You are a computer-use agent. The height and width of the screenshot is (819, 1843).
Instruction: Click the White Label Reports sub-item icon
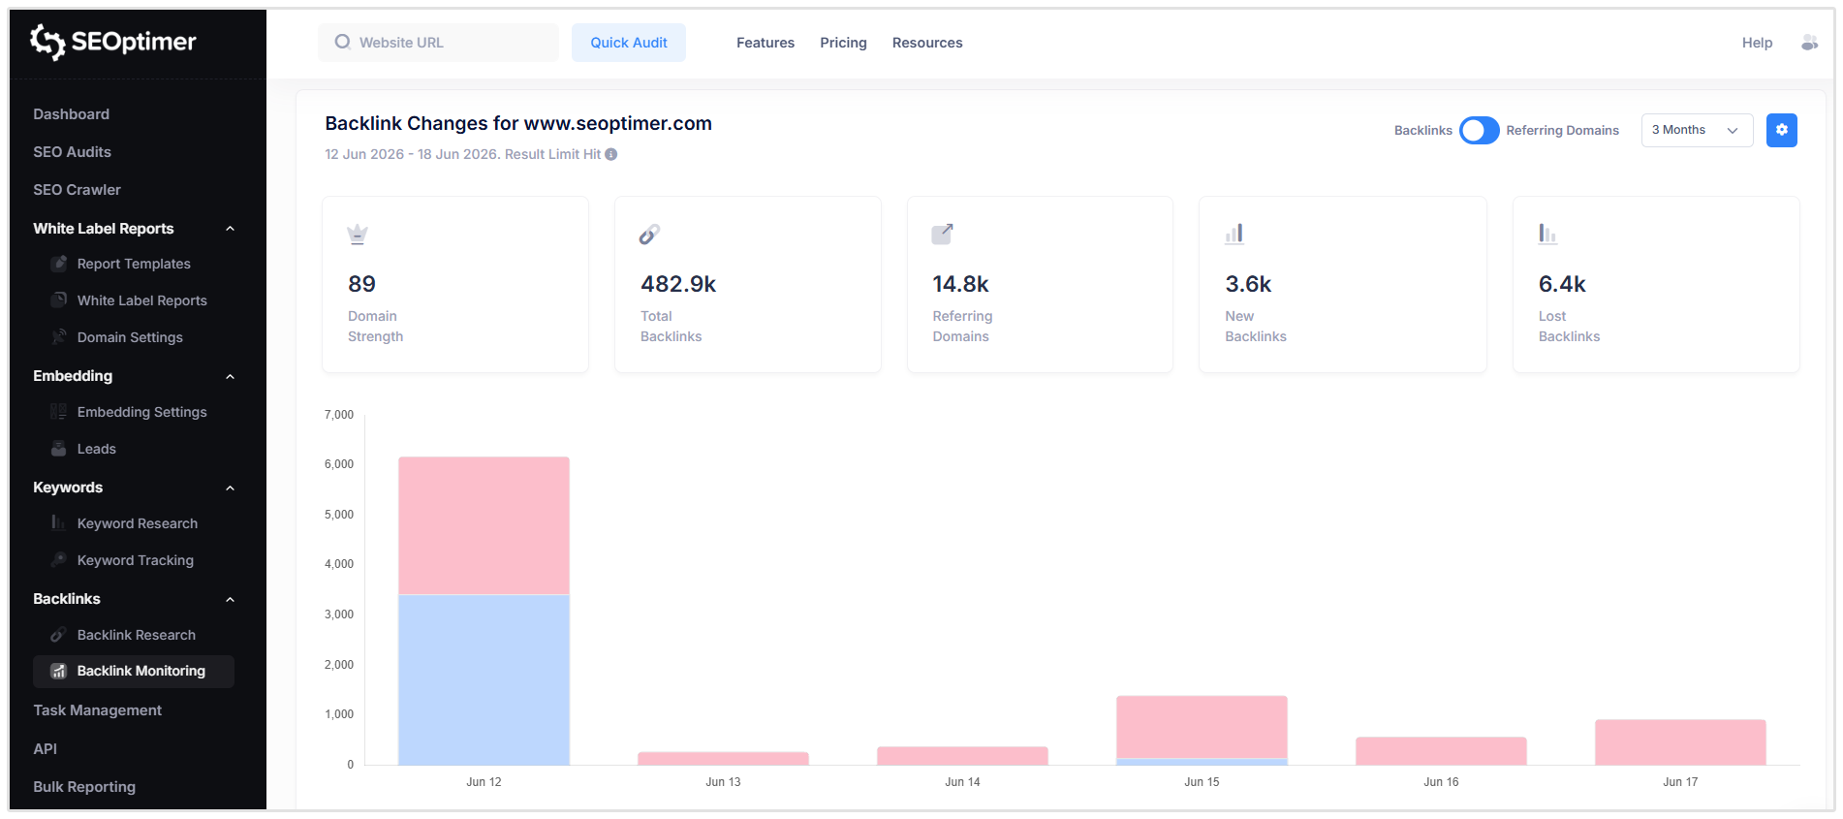(x=59, y=300)
